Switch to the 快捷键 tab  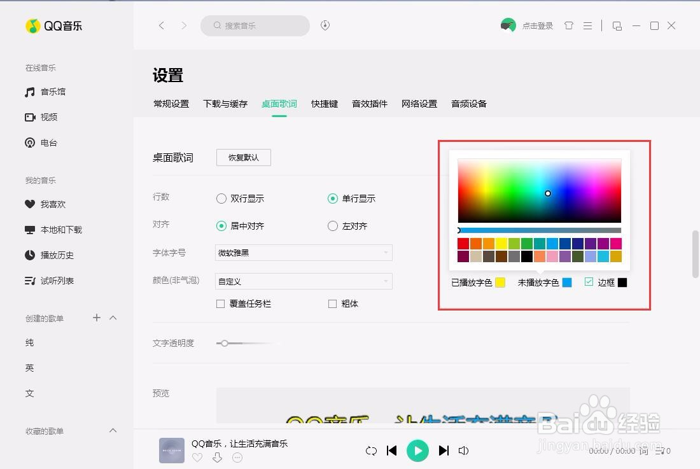click(325, 104)
